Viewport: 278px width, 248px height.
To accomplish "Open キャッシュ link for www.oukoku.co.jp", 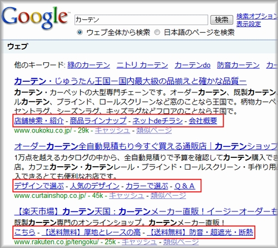I will pos(112,131).
